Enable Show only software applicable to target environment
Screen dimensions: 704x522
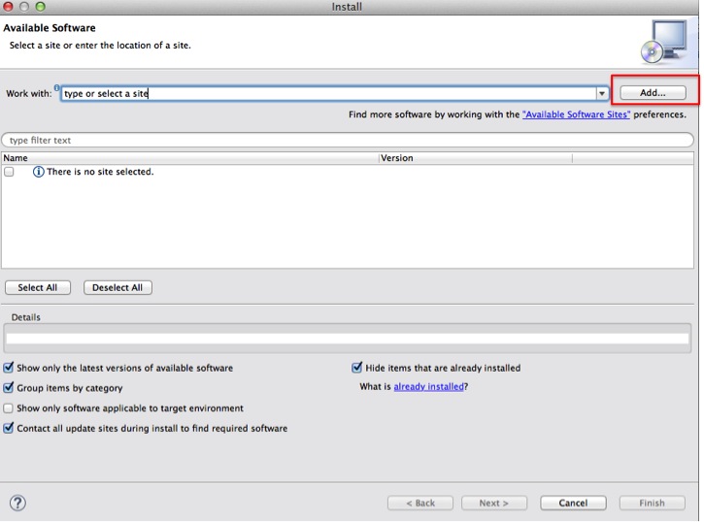pyautogui.click(x=9, y=408)
